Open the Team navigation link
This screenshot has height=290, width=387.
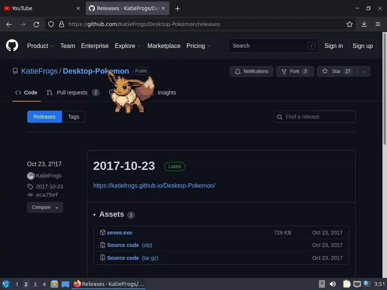68,46
